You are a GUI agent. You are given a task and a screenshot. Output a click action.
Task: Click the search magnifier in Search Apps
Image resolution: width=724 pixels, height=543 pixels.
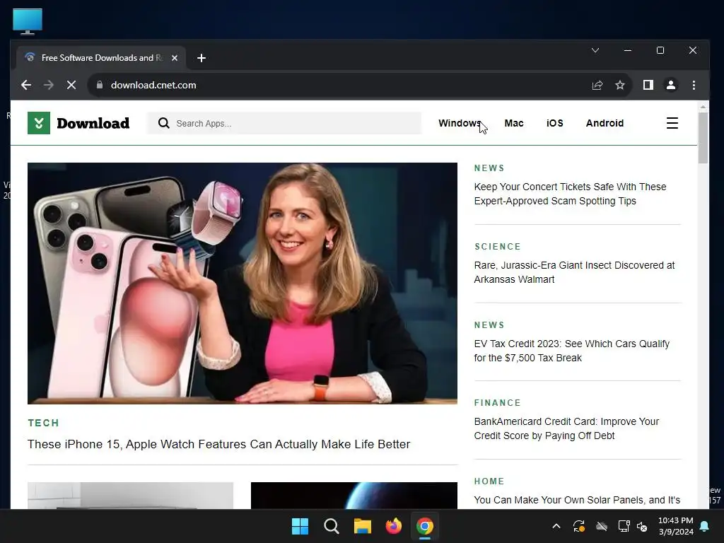163,123
